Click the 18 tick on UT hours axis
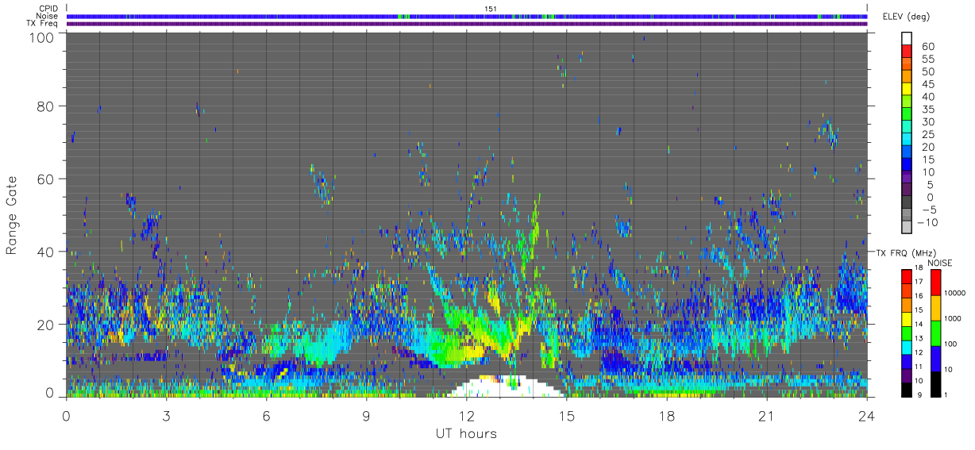975x450 pixels. coord(667,416)
